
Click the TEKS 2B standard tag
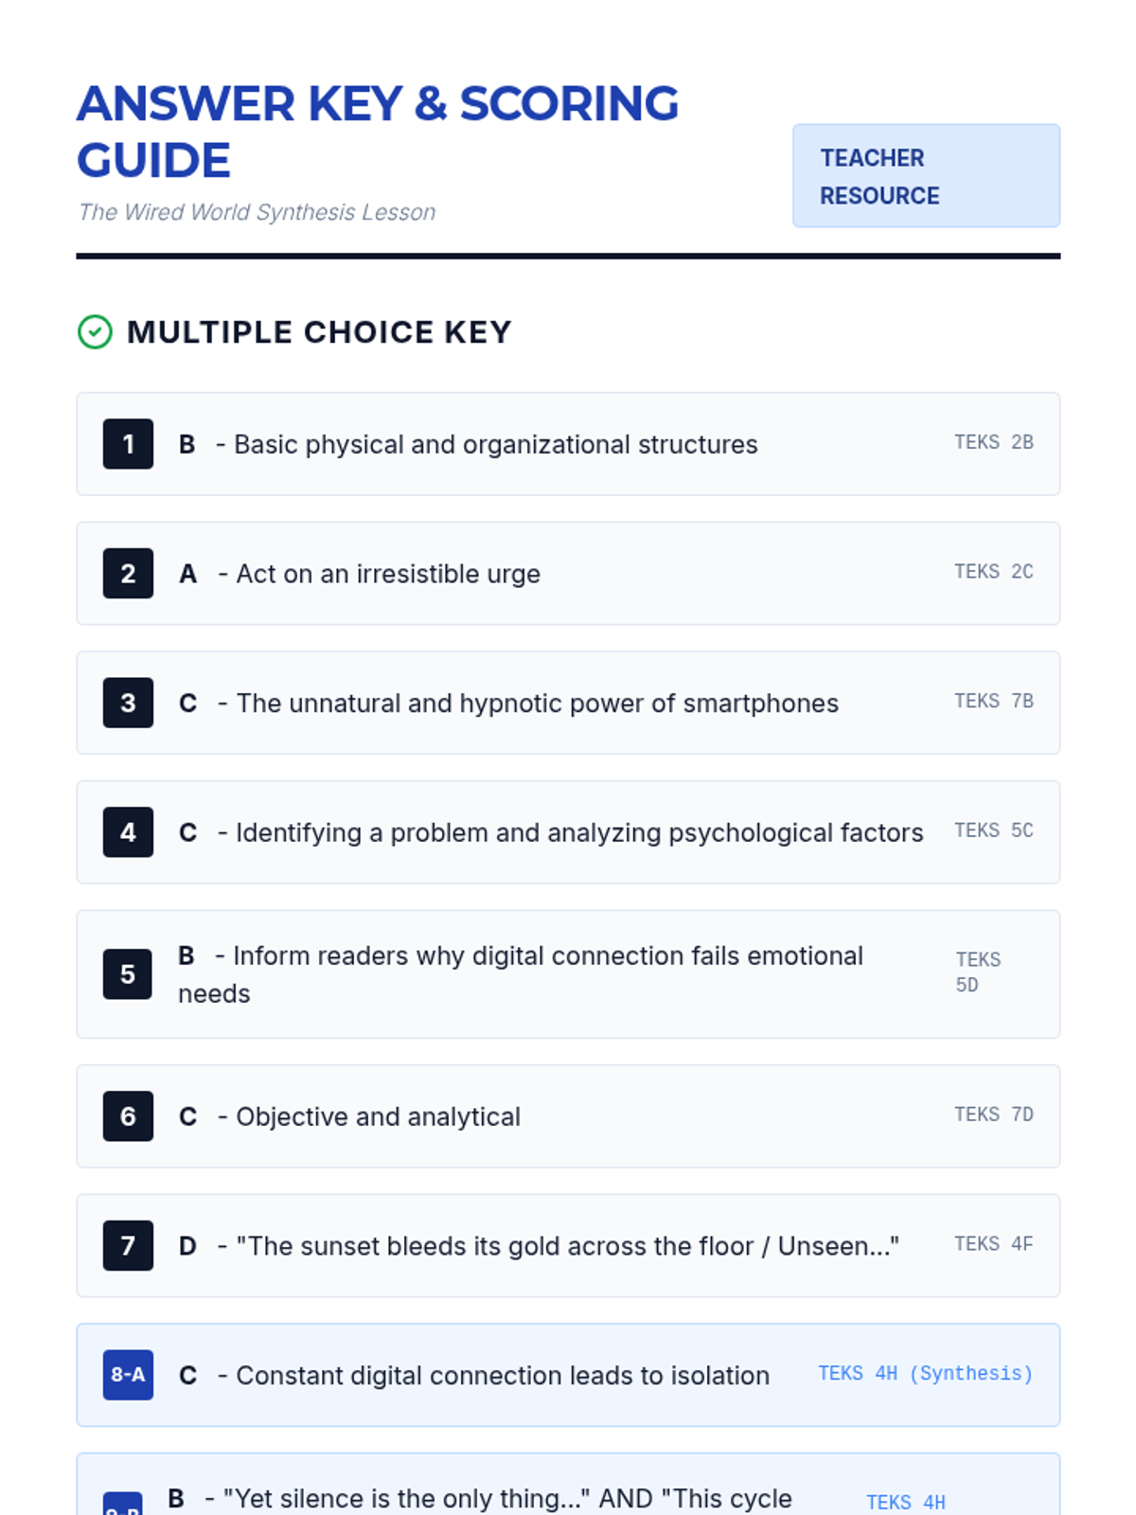(993, 442)
